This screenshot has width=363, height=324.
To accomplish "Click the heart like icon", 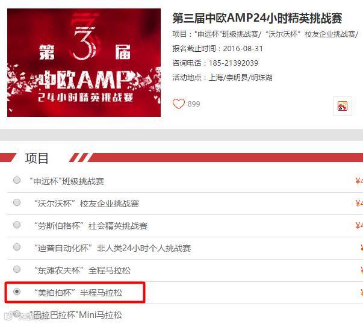I will coord(179,104).
